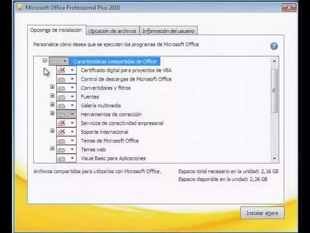Open install state dropdown for Visual Basic para Aplicaciones
The width and height of the screenshot is (310, 233).
point(67,158)
